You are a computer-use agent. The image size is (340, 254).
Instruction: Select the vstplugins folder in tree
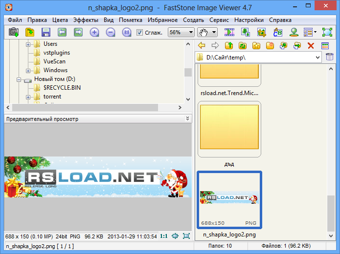[57, 53]
